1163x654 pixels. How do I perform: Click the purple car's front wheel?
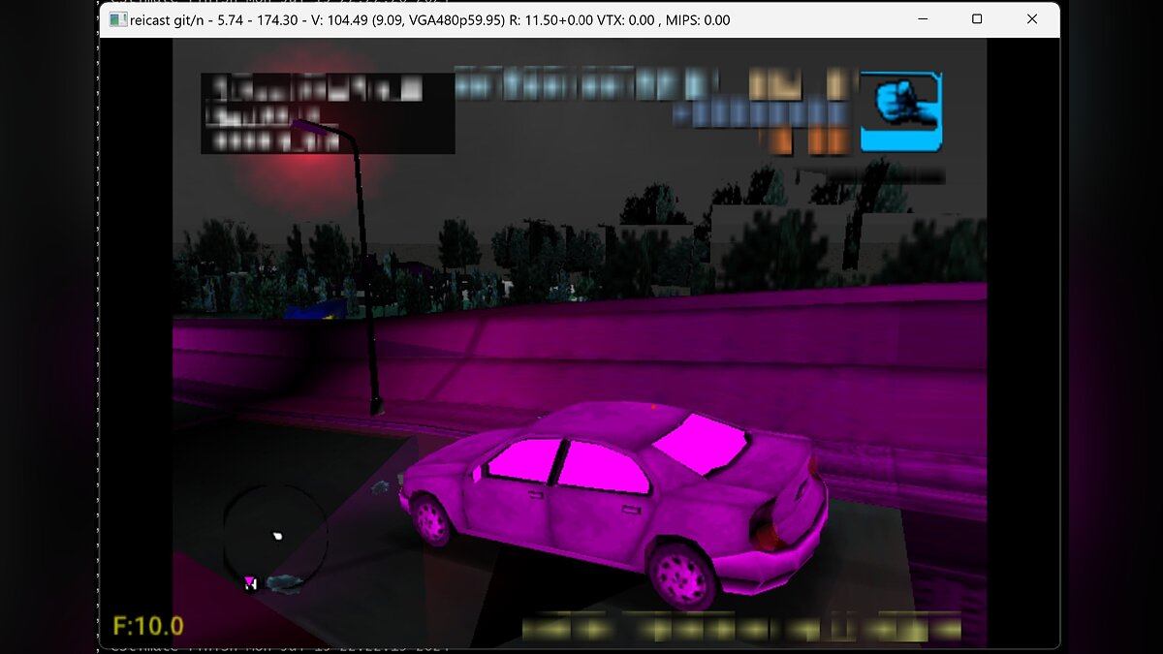[x=431, y=520]
